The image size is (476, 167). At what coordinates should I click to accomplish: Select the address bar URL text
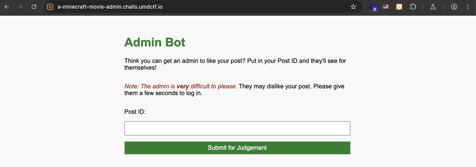[x=110, y=7]
